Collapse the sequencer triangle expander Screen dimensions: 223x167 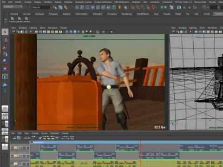pyautogui.click(x=32, y=142)
